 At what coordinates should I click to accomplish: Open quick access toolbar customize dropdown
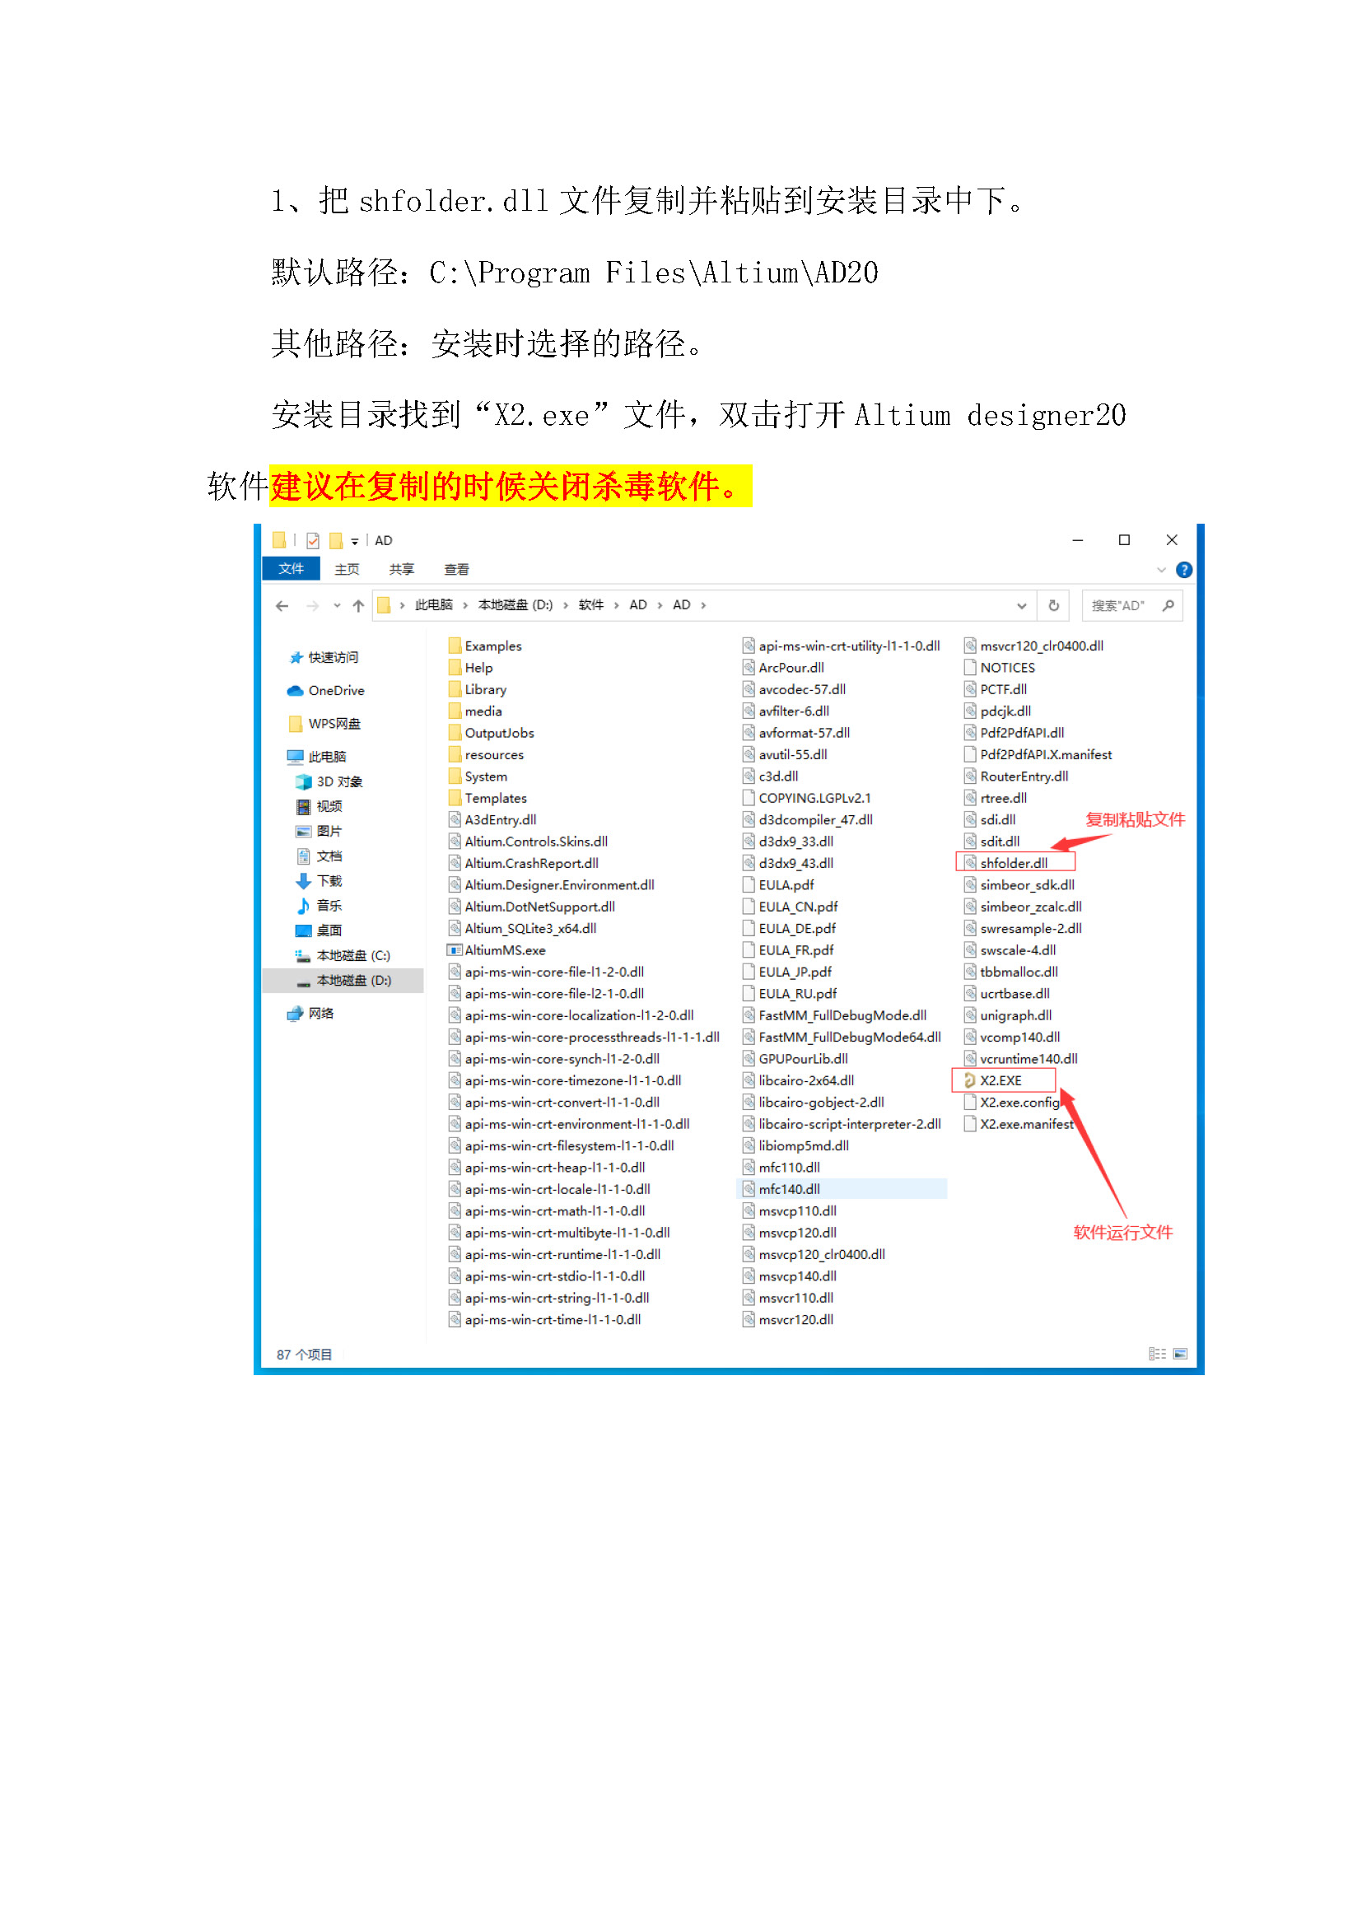pyautogui.click(x=355, y=541)
